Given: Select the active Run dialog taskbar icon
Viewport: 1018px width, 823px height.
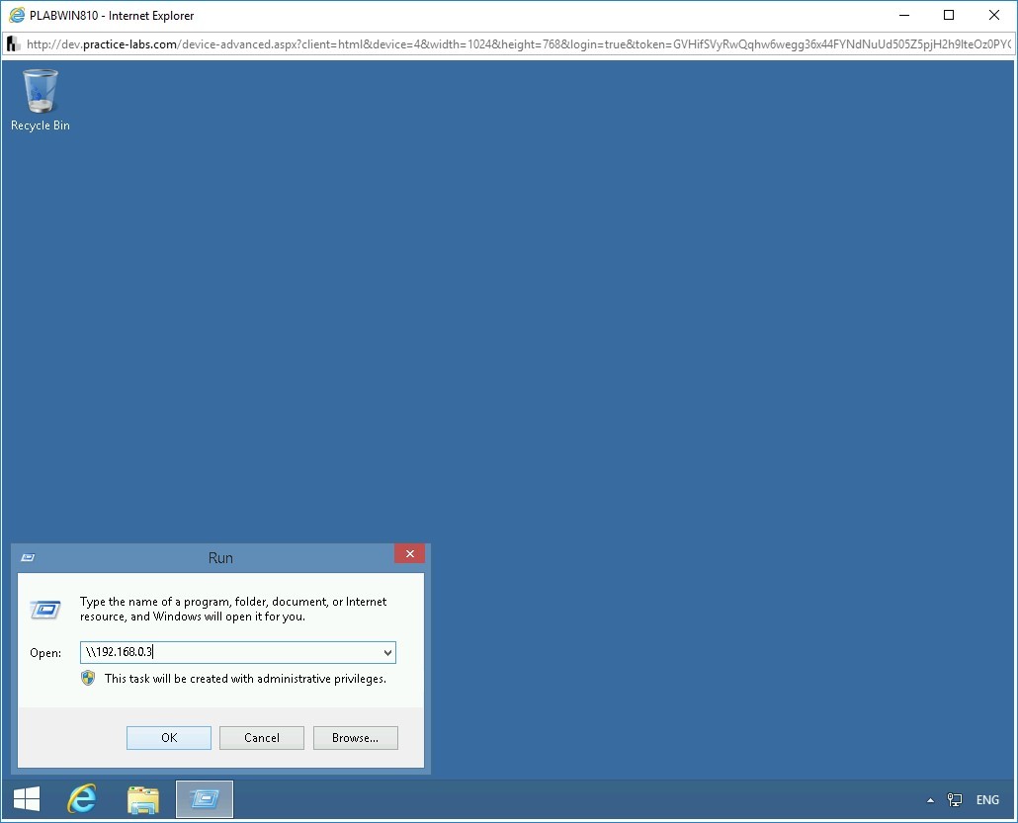Looking at the screenshot, I should (x=204, y=799).
